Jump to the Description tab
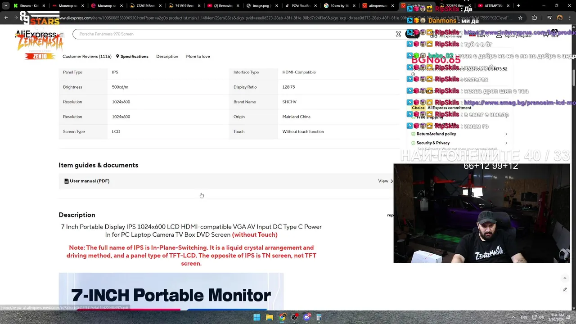576x324 pixels. [167, 56]
